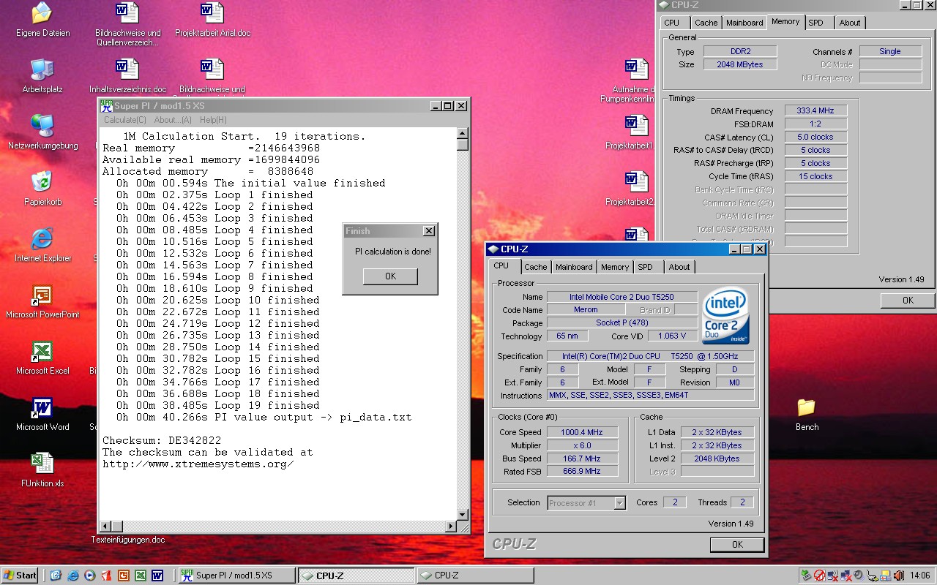Click Super PI vertical scrollbar up arrow

coord(463,133)
